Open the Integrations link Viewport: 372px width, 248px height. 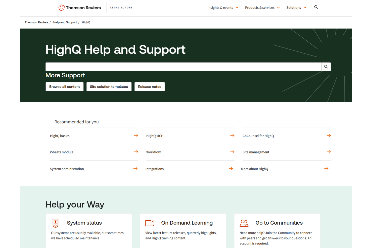point(155,169)
